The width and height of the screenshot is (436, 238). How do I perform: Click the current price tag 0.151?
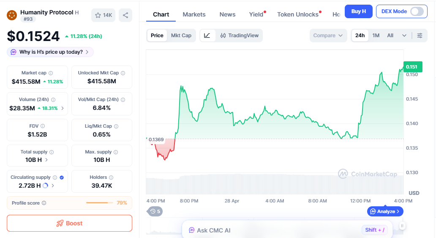[x=413, y=67]
